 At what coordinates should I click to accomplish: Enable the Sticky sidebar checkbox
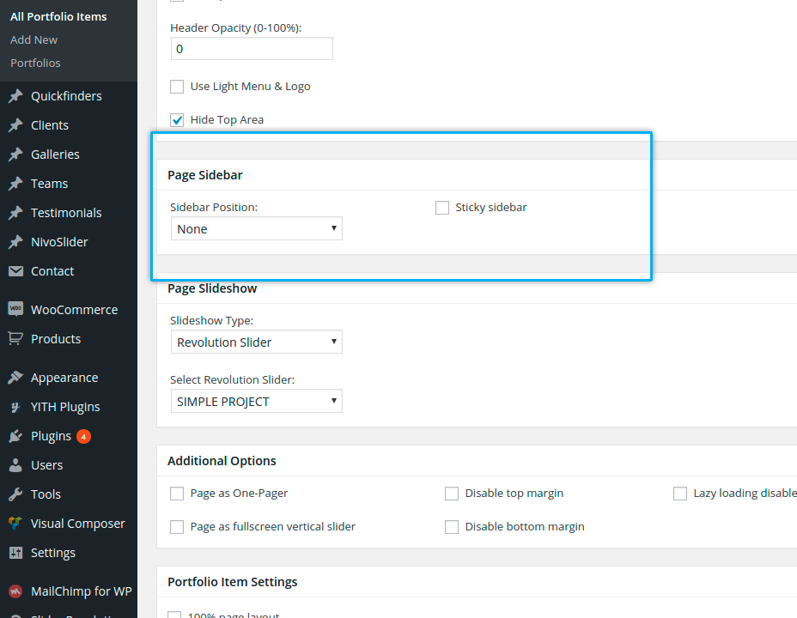pos(442,208)
